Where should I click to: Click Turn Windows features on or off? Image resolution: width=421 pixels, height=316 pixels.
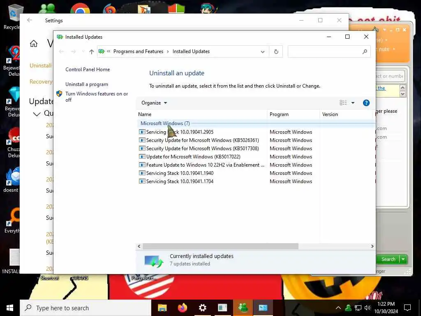point(97,97)
